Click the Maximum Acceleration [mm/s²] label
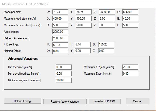 coord(22,25)
